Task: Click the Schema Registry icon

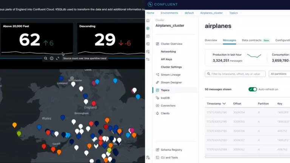Action: pyautogui.click(x=157, y=150)
